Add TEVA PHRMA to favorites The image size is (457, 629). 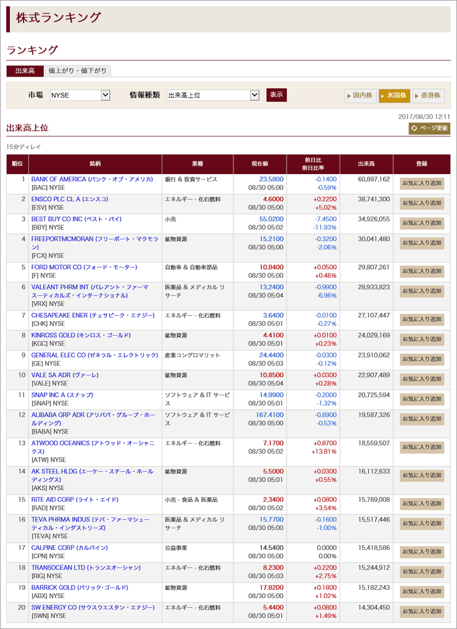422,524
